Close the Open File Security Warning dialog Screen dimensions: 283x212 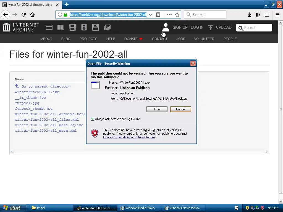(x=193, y=63)
